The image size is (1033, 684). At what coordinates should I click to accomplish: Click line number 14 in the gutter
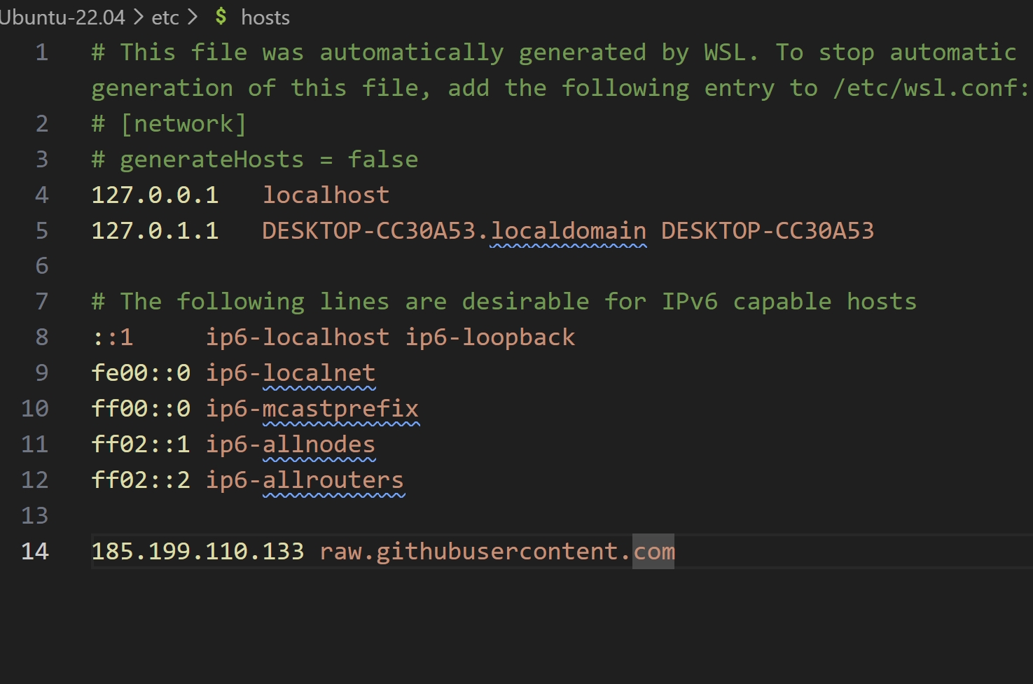pyautogui.click(x=35, y=552)
